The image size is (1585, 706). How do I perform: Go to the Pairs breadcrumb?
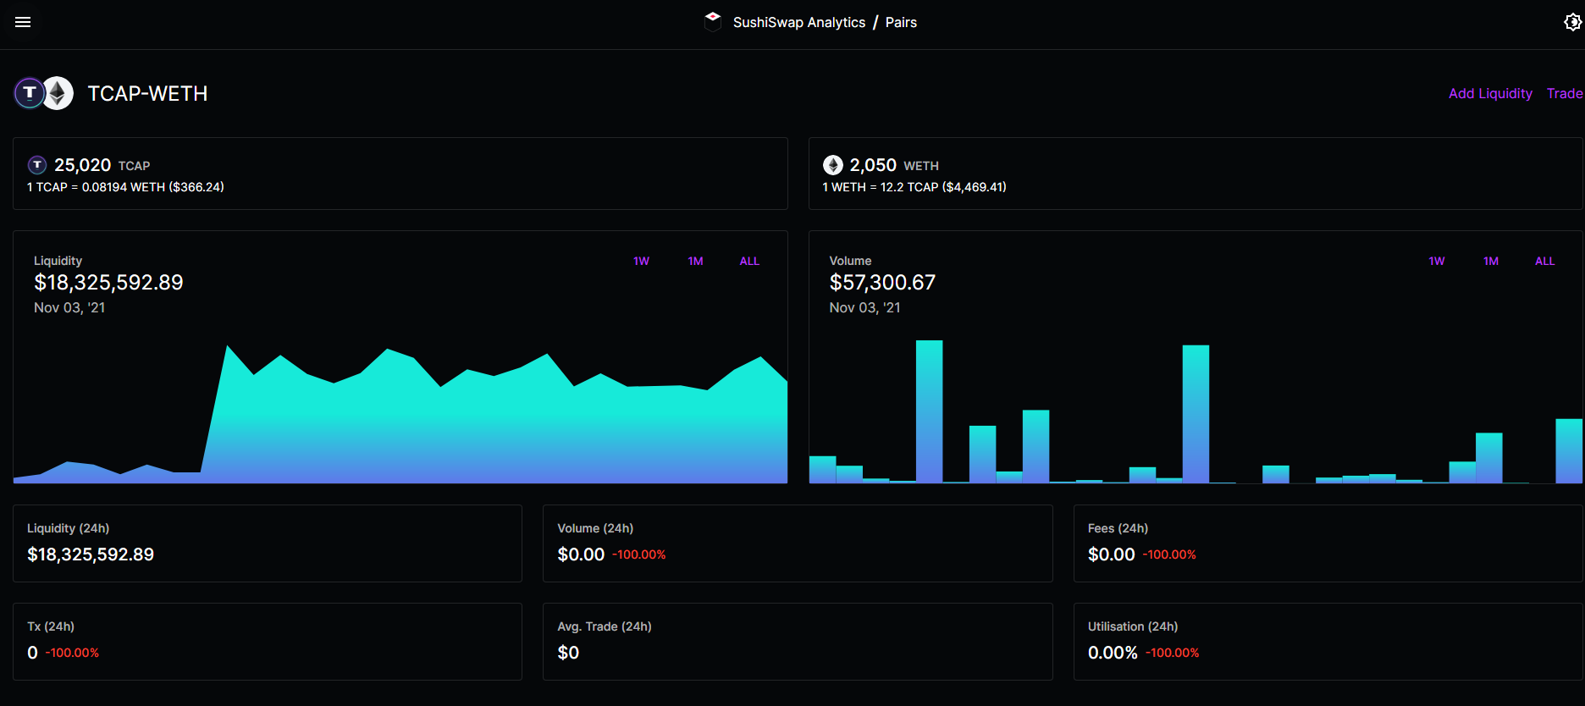pyautogui.click(x=901, y=23)
